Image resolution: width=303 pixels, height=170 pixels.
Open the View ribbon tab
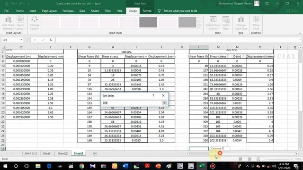click(x=108, y=11)
